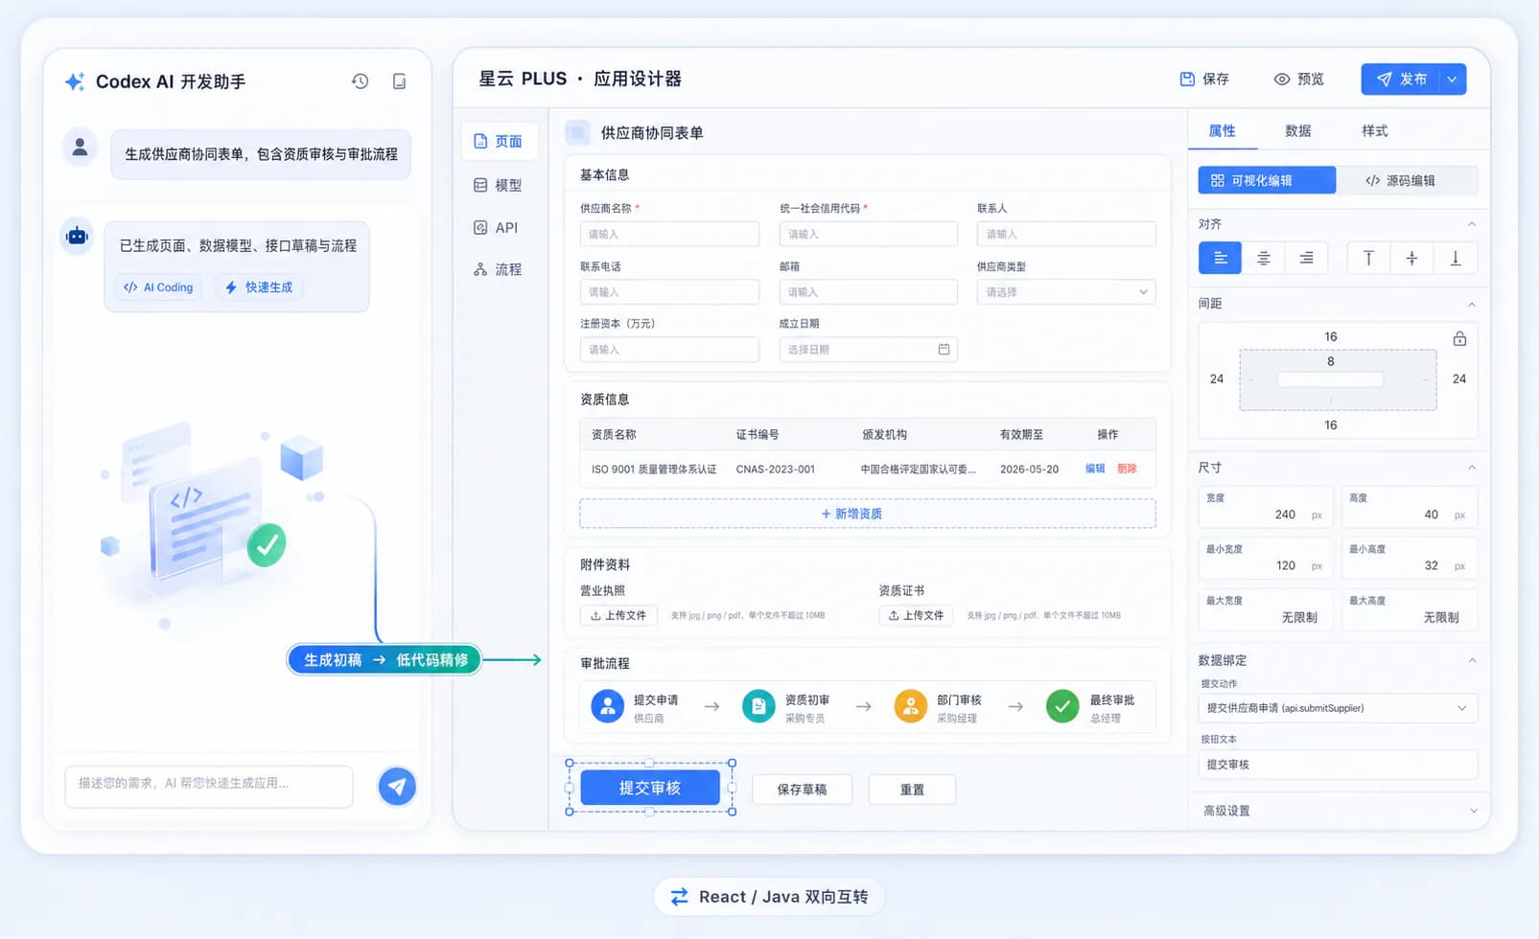
Task: Click 保存草稿 button
Action: (x=803, y=790)
